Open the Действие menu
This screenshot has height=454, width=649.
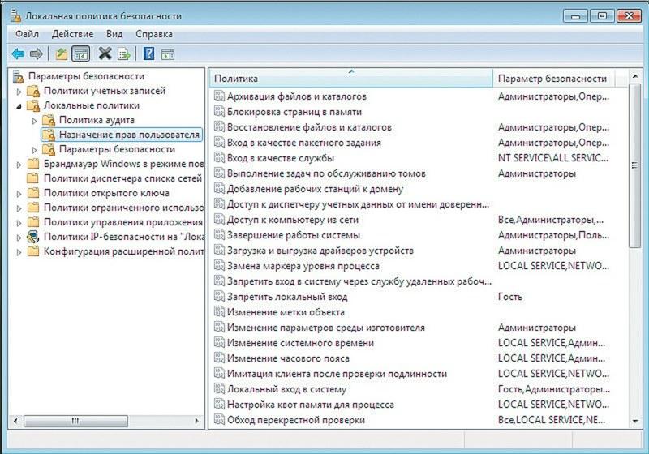pos(72,34)
